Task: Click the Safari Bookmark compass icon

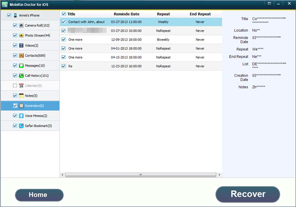Action: click(x=21, y=126)
